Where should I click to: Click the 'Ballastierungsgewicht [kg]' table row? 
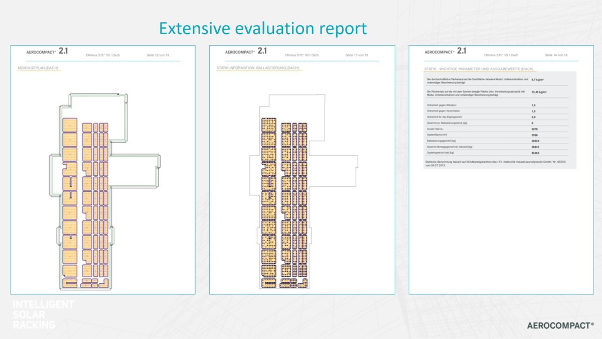[497, 141]
